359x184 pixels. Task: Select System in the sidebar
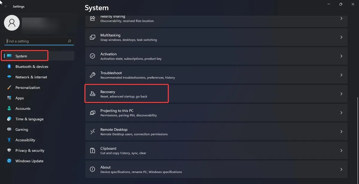tap(39, 56)
